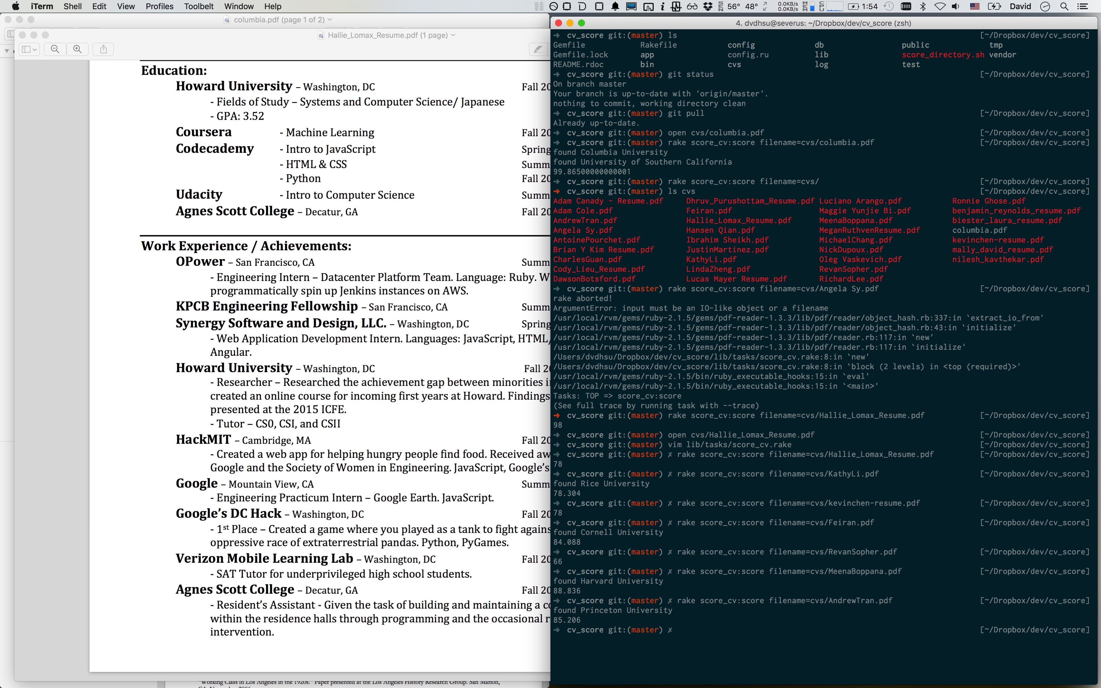Viewport: 1101px width, 688px height.
Task: Click the Bluetooth status icon
Action: (x=923, y=6)
